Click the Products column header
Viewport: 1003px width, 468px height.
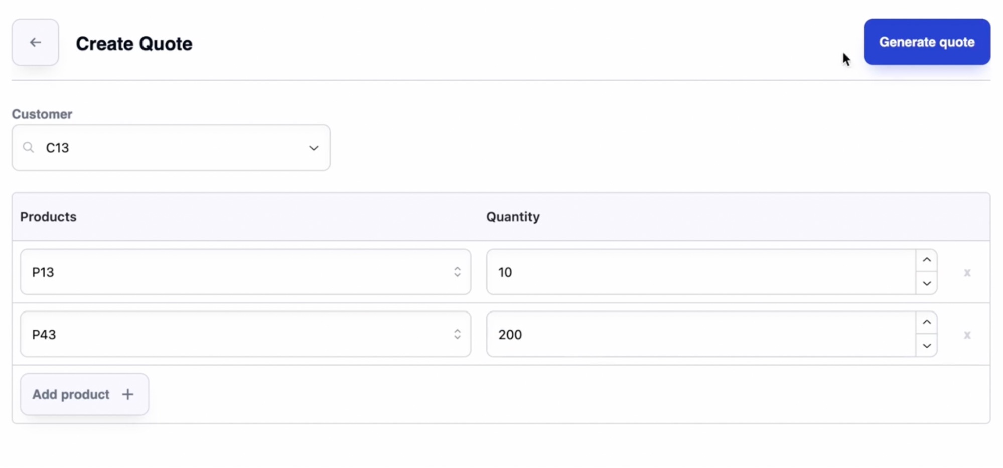[x=48, y=217]
